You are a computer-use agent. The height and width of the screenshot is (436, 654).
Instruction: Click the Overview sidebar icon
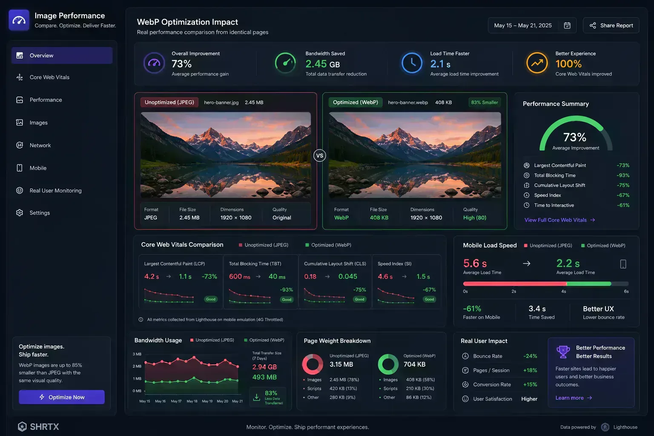(x=20, y=55)
